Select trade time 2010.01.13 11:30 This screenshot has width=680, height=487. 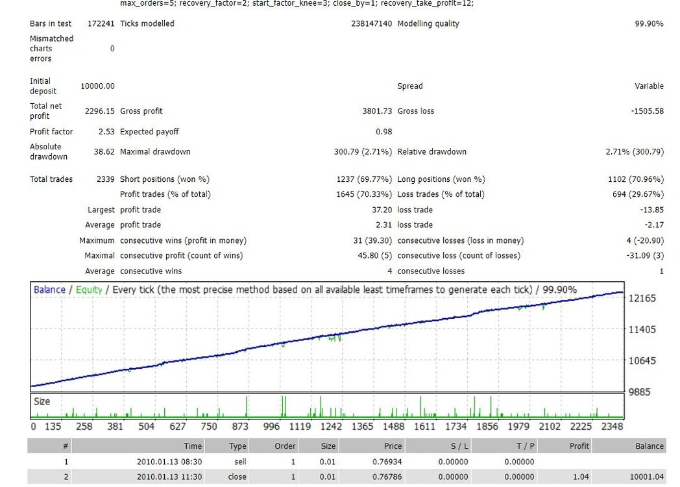pyautogui.click(x=169, y=477)
